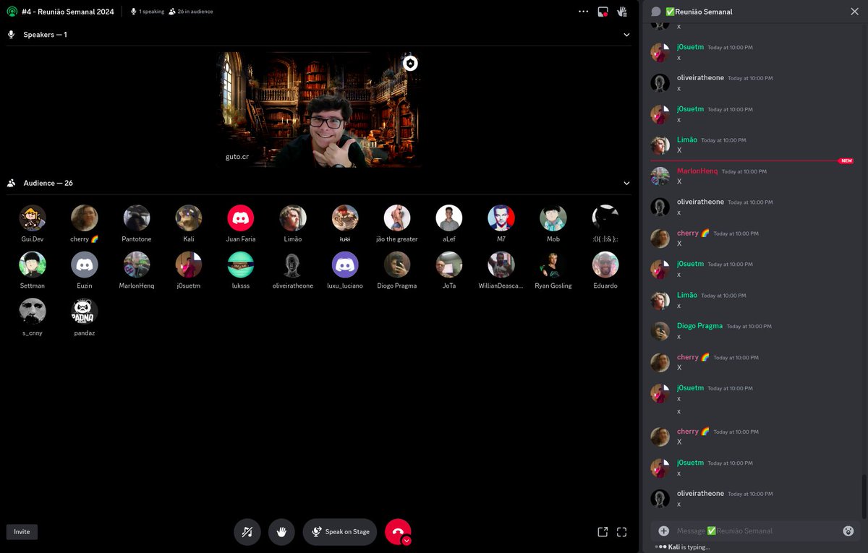
Task: Click the chat bubble icon in chat header
Action: (x=656, y=12)
